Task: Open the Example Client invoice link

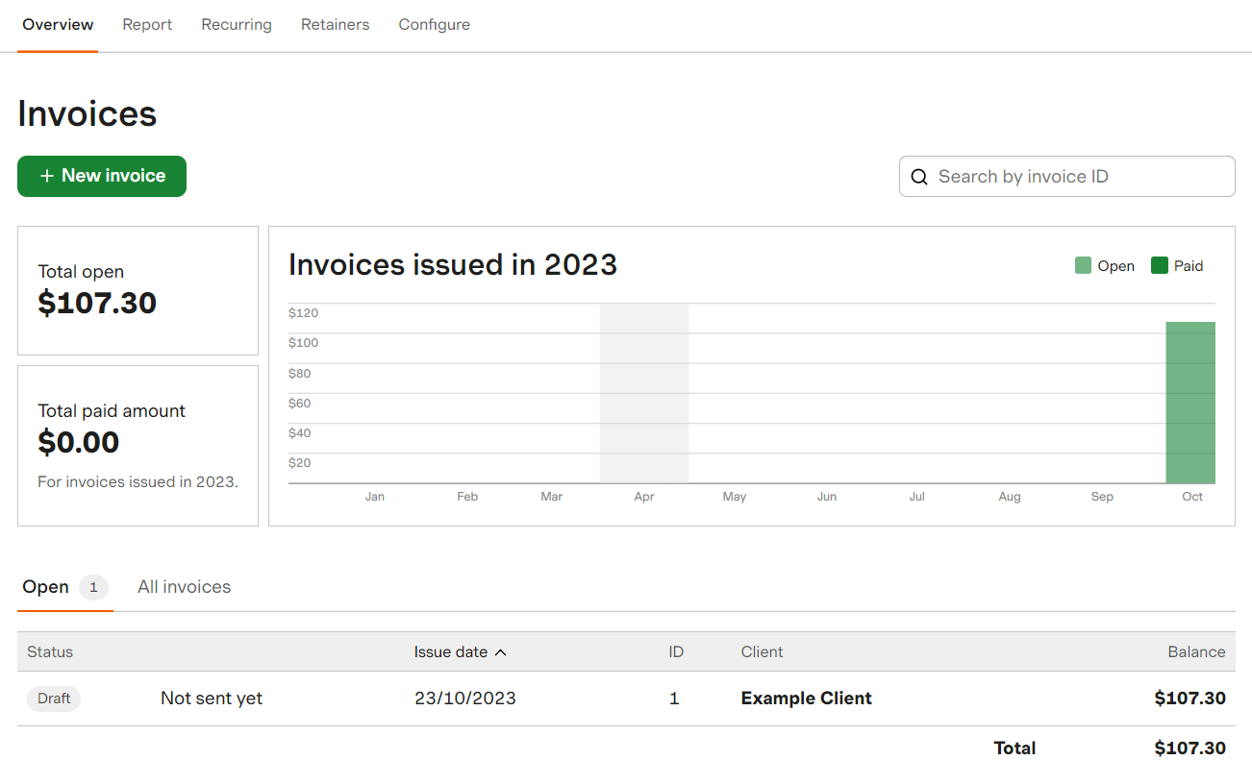Action: (806, 699)
